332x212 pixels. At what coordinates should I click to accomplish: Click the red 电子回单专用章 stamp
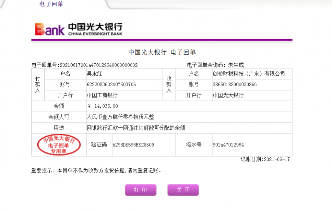click(x=59, y=145)
